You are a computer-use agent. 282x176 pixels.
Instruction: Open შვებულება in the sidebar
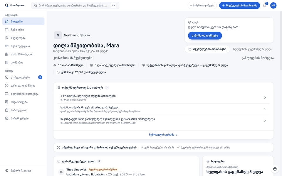[23, 38]
